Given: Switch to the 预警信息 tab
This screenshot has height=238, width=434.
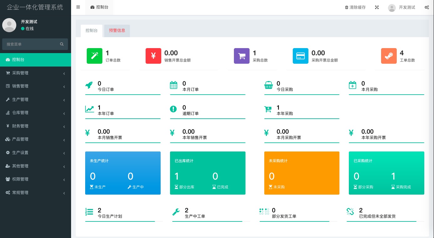Looking at the screenshot, I should pos(117,31).
